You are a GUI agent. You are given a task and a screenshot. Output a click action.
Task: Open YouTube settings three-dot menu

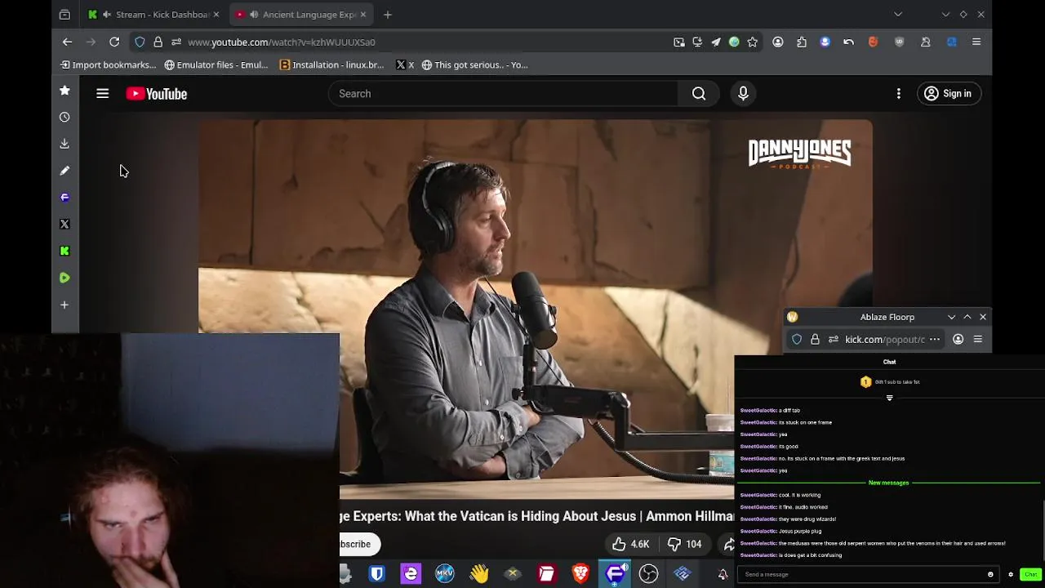(899, 94)
